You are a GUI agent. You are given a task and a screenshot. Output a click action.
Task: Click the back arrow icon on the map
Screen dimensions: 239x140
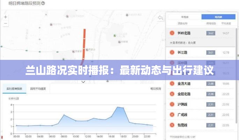click(160, 18)
